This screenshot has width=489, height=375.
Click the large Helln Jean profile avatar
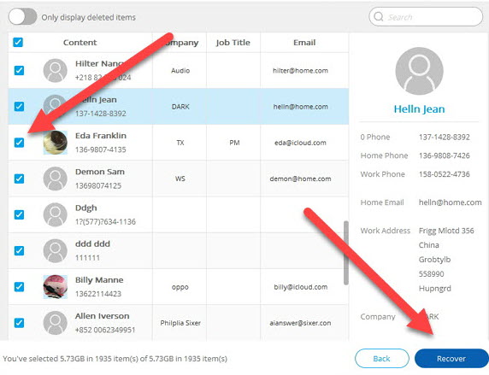(x=419, y=71)
